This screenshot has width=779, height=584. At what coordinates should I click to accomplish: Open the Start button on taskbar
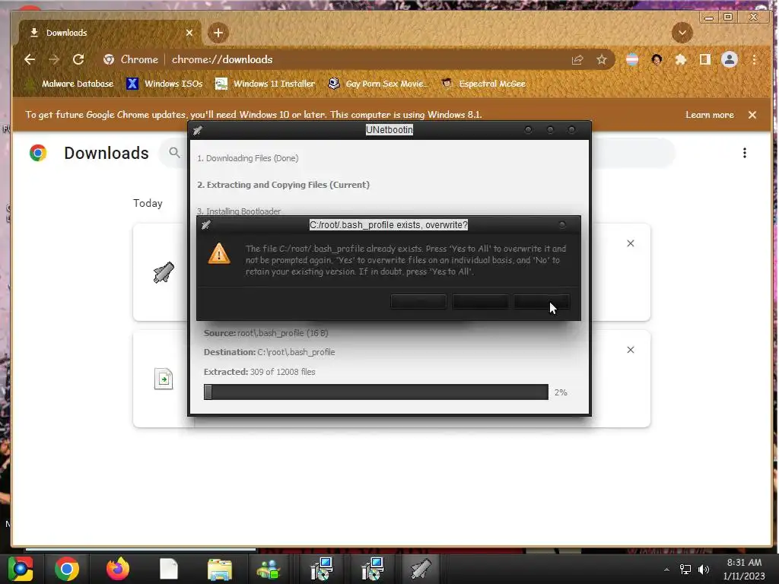(21, 569)
